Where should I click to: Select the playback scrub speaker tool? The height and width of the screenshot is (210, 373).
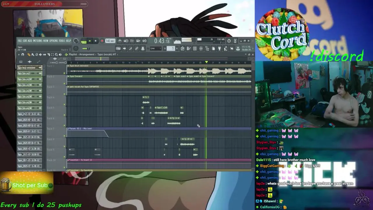[x=60, y=55]
